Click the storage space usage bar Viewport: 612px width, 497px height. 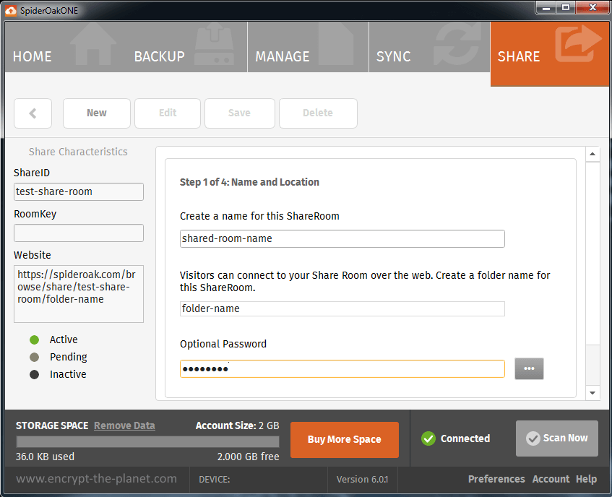(147, 441)
